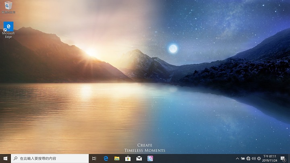Viewport: 290px width, 163px height.
Task: Open the Action Center notifications
Action: pos(283,159)
